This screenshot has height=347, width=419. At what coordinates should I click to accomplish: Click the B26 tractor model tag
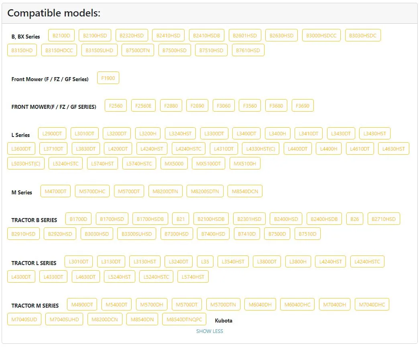[x=355, y=219]
